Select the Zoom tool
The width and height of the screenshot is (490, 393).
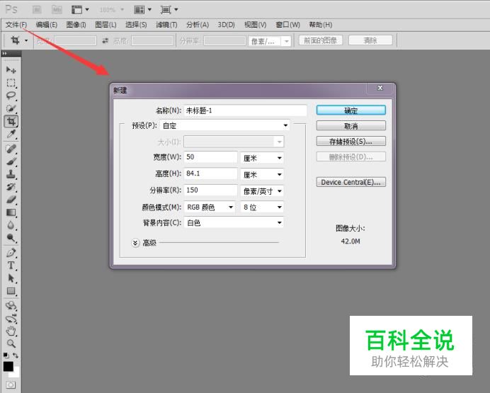tap(11, 343)
